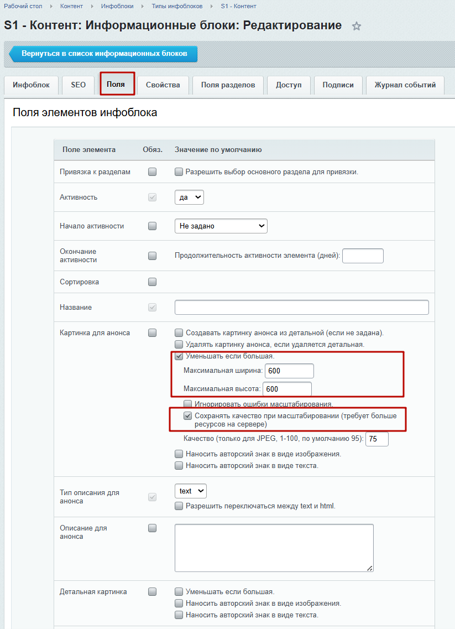The height and width of the screenshot is (629, 455).
Task: Switch to the SEO tab
Action: [79, 85]
